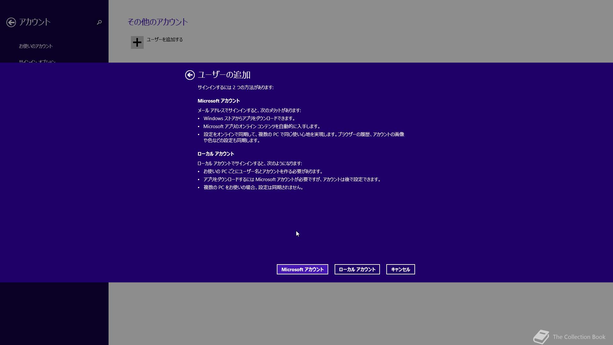Open お使いのアカウント in the sidebar
The height and width of the screenshot is (345, 613).
tap(36, 46)
